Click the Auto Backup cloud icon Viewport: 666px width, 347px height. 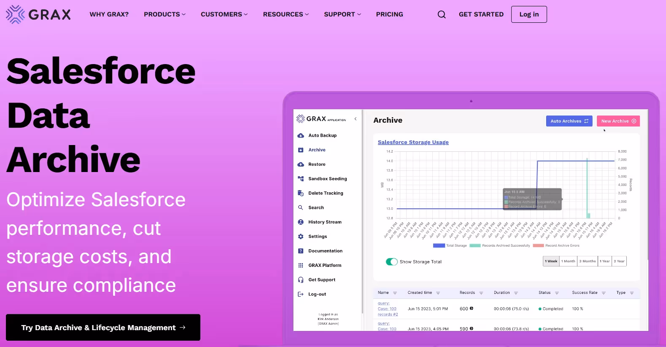click(301, 135)
